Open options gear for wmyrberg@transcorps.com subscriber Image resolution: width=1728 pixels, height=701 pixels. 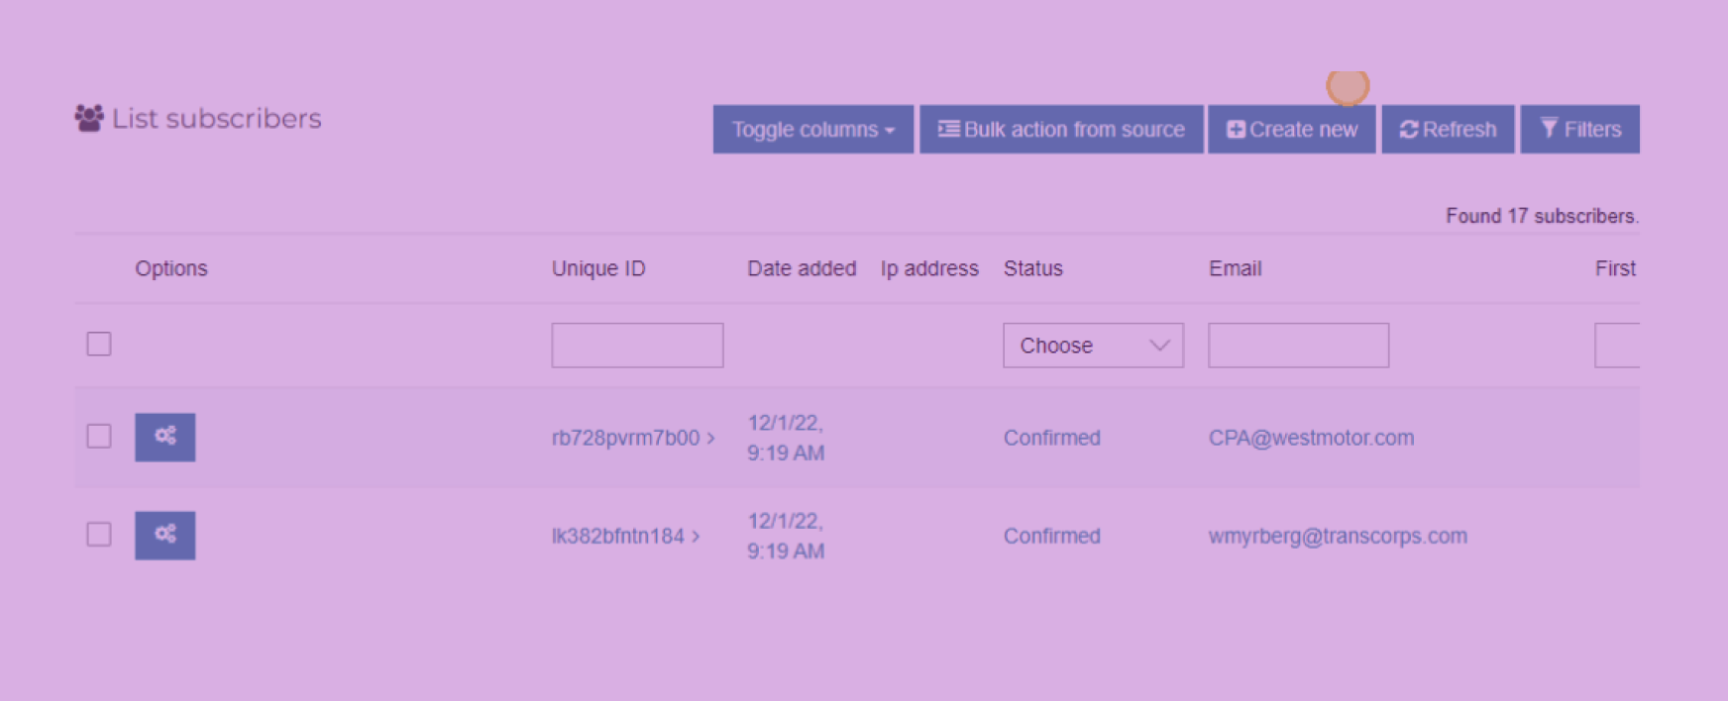[164, 535]
